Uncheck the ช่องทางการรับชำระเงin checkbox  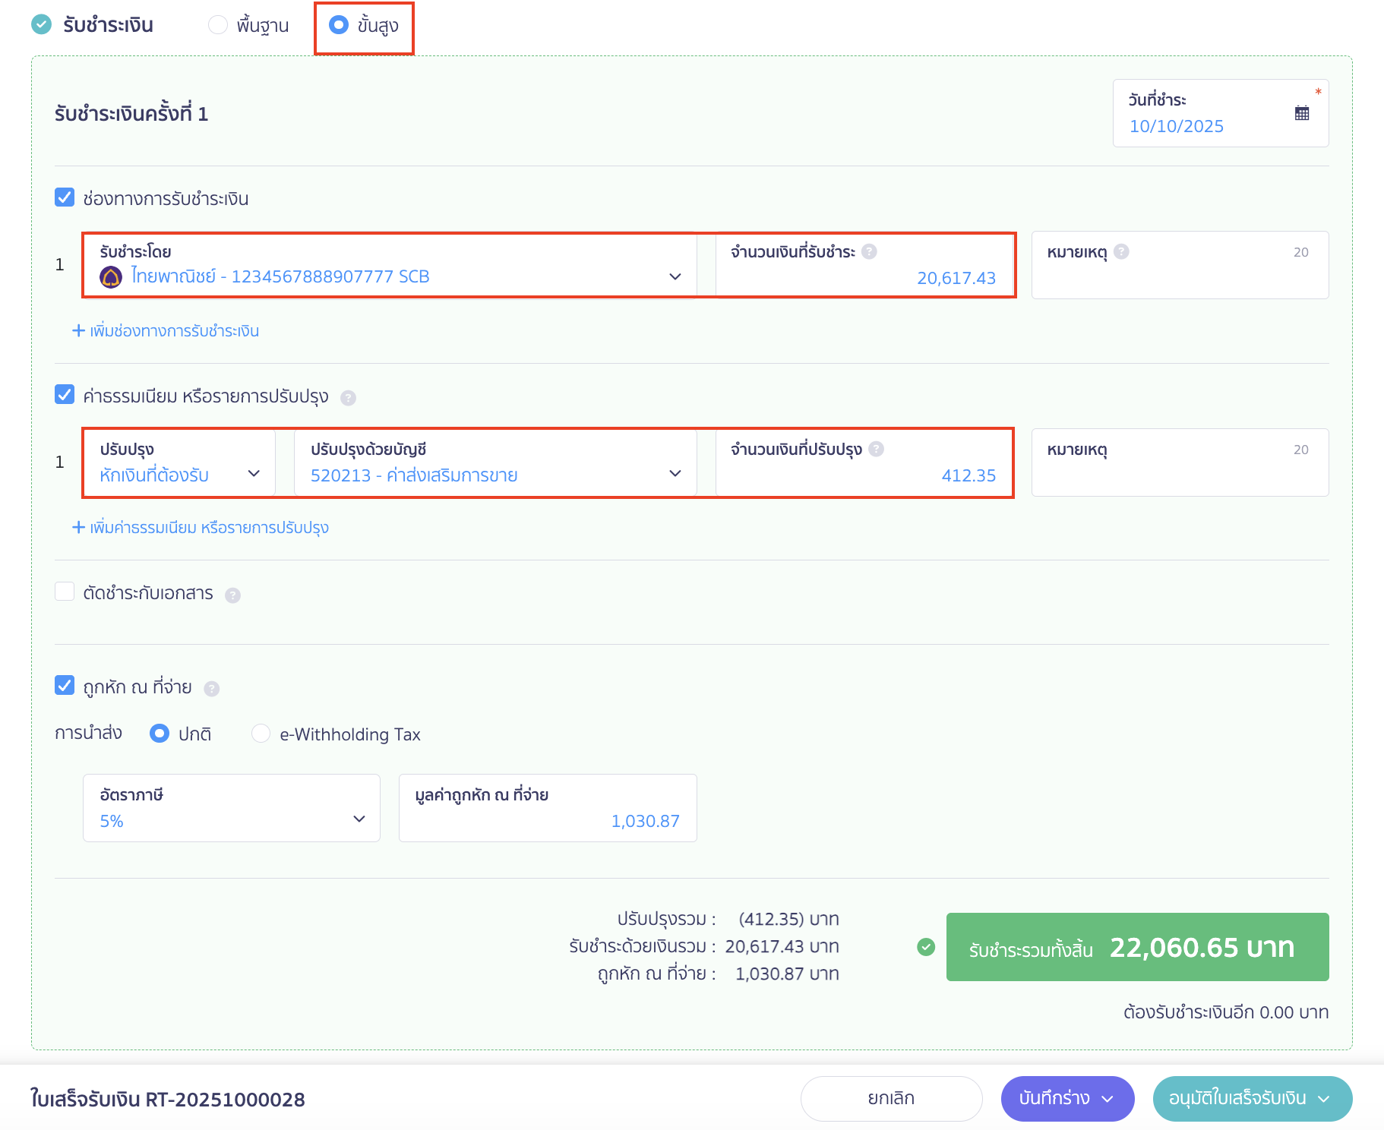coord(65,198)
